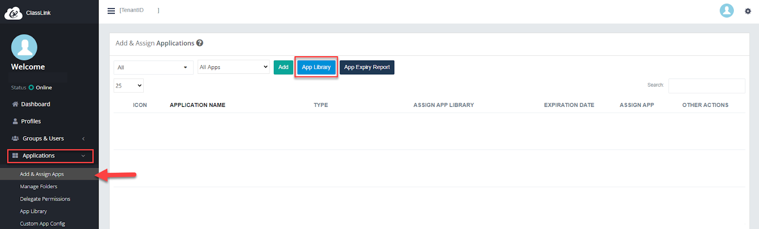Collapse the Applications menu chevron
The height and width of the screenshot is (229, 759).
83,156
